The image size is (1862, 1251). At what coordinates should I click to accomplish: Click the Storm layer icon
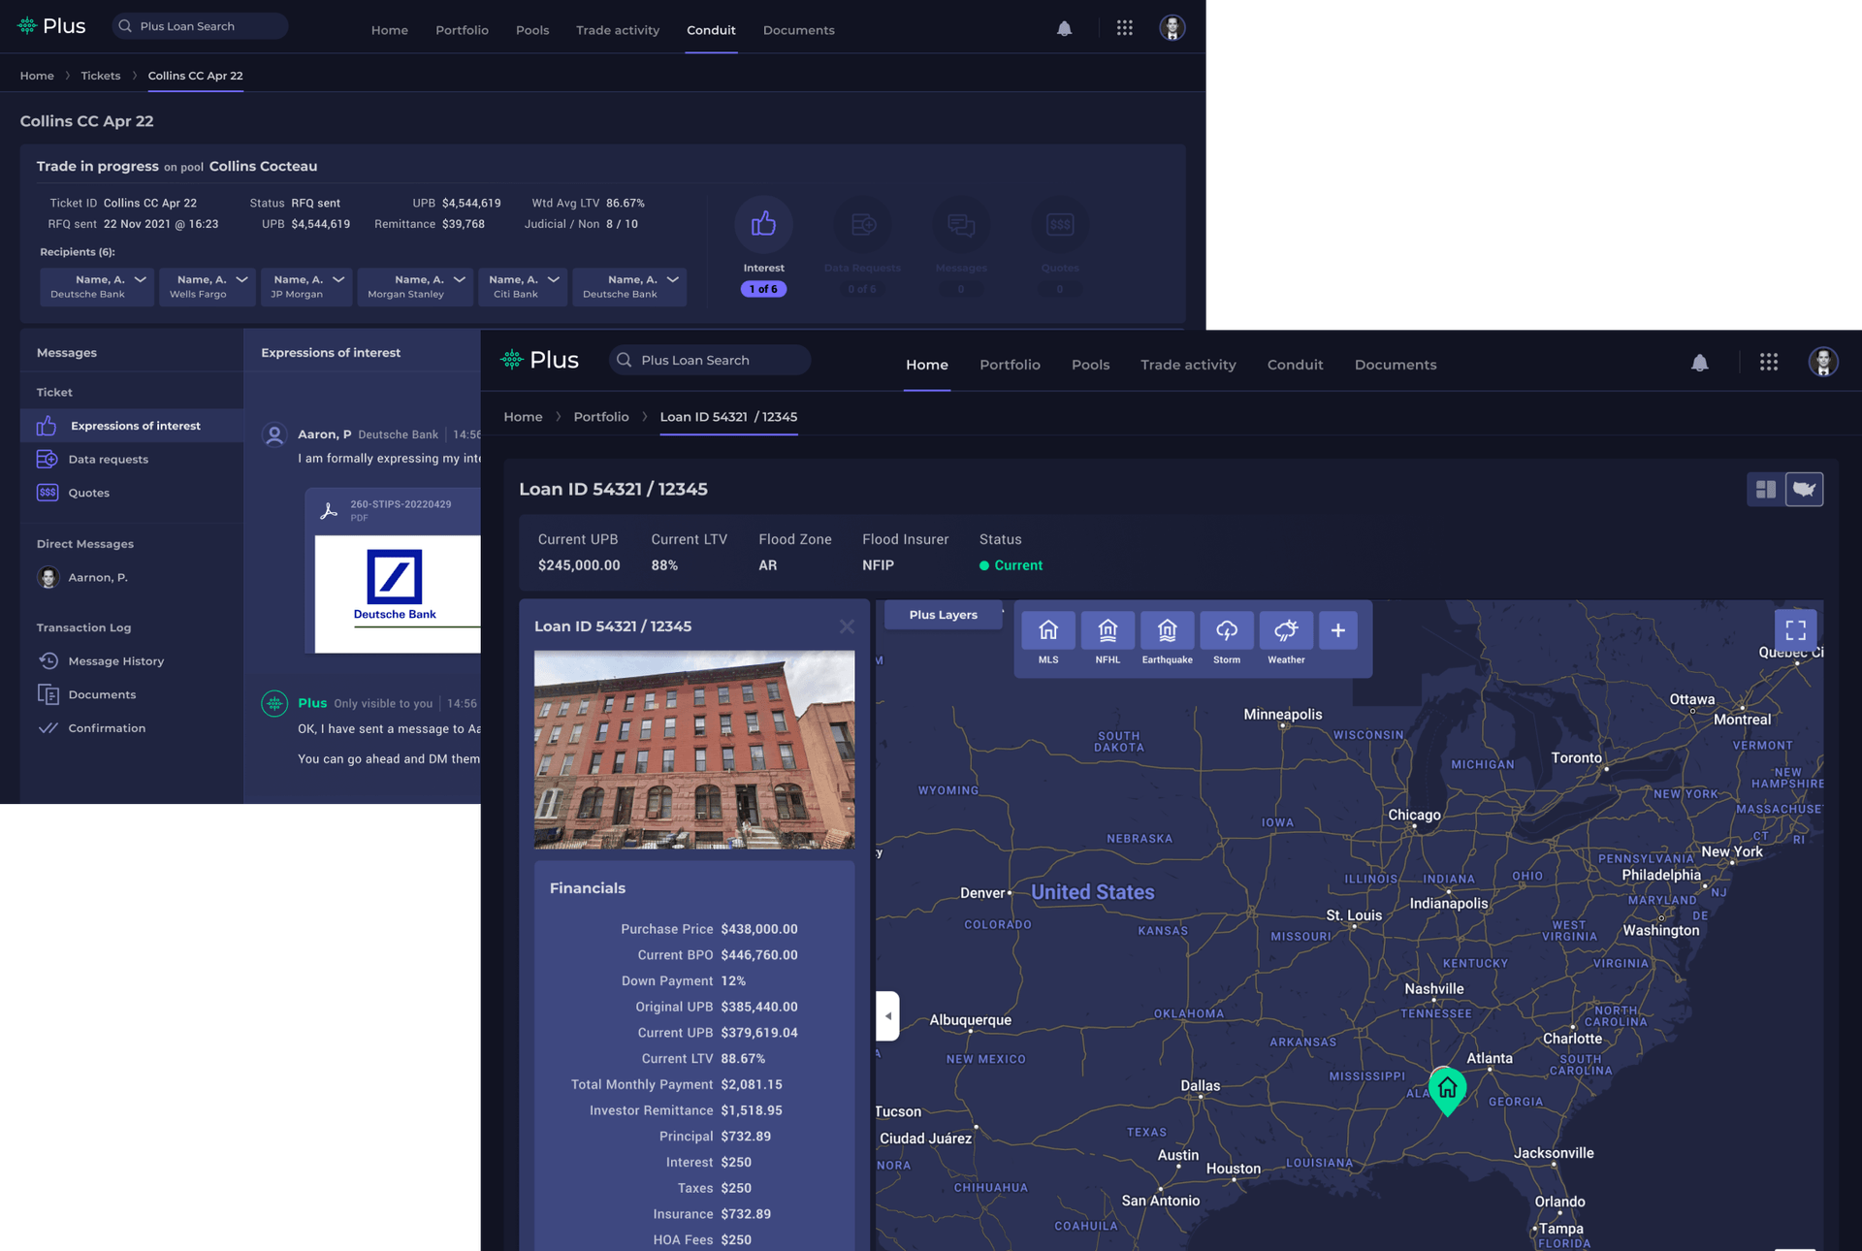click(x=1226, y=631)
